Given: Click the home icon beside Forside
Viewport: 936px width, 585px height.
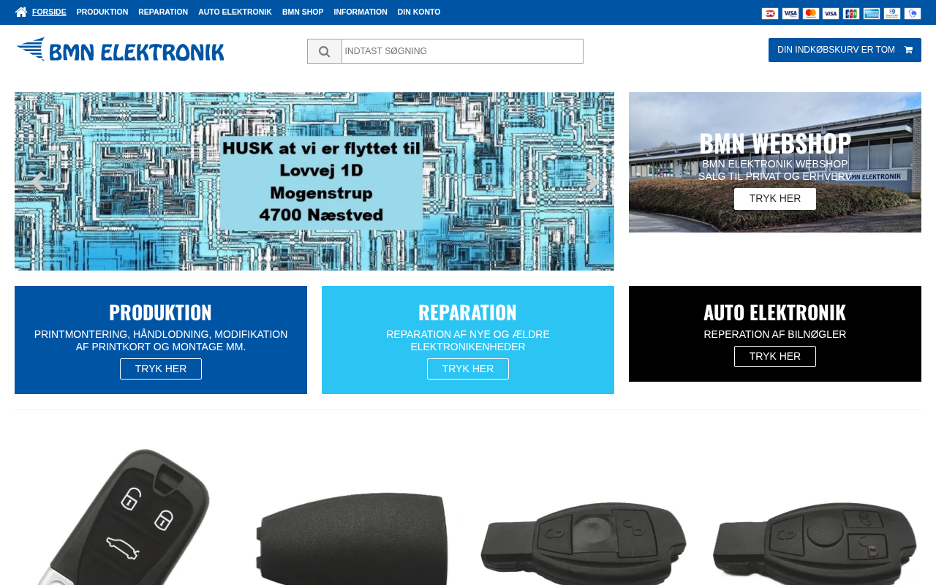Looking at the screenshot, I should [21, 12].
